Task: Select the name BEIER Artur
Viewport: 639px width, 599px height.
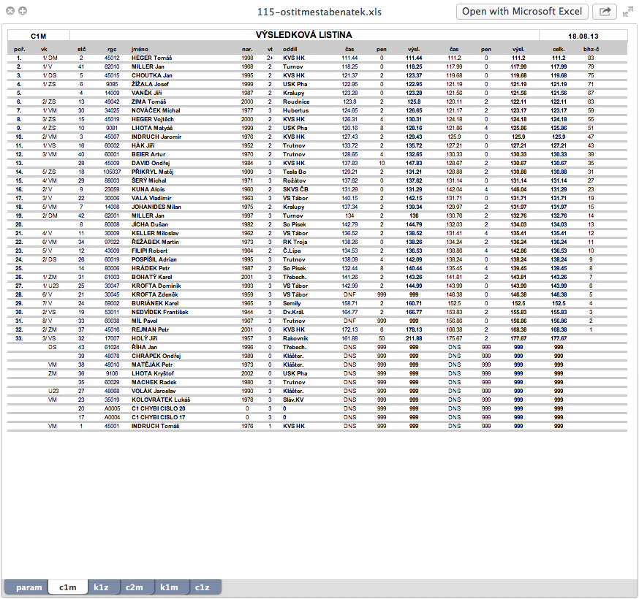Action: [x=148, y=154]
